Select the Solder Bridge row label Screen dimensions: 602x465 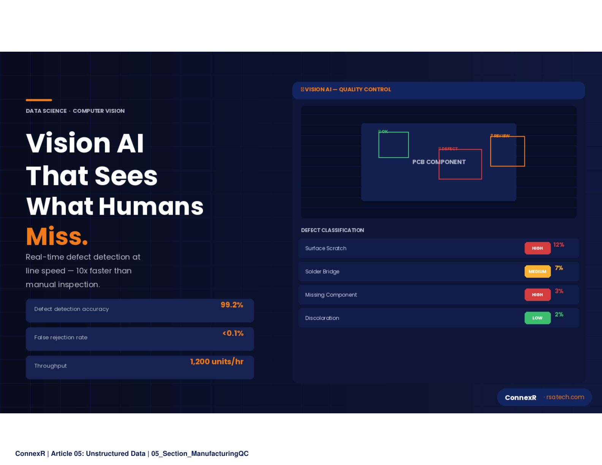tap(322, 271)
